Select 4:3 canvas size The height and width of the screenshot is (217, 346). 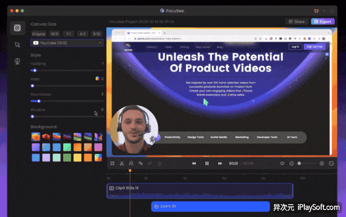coord(83,34)
